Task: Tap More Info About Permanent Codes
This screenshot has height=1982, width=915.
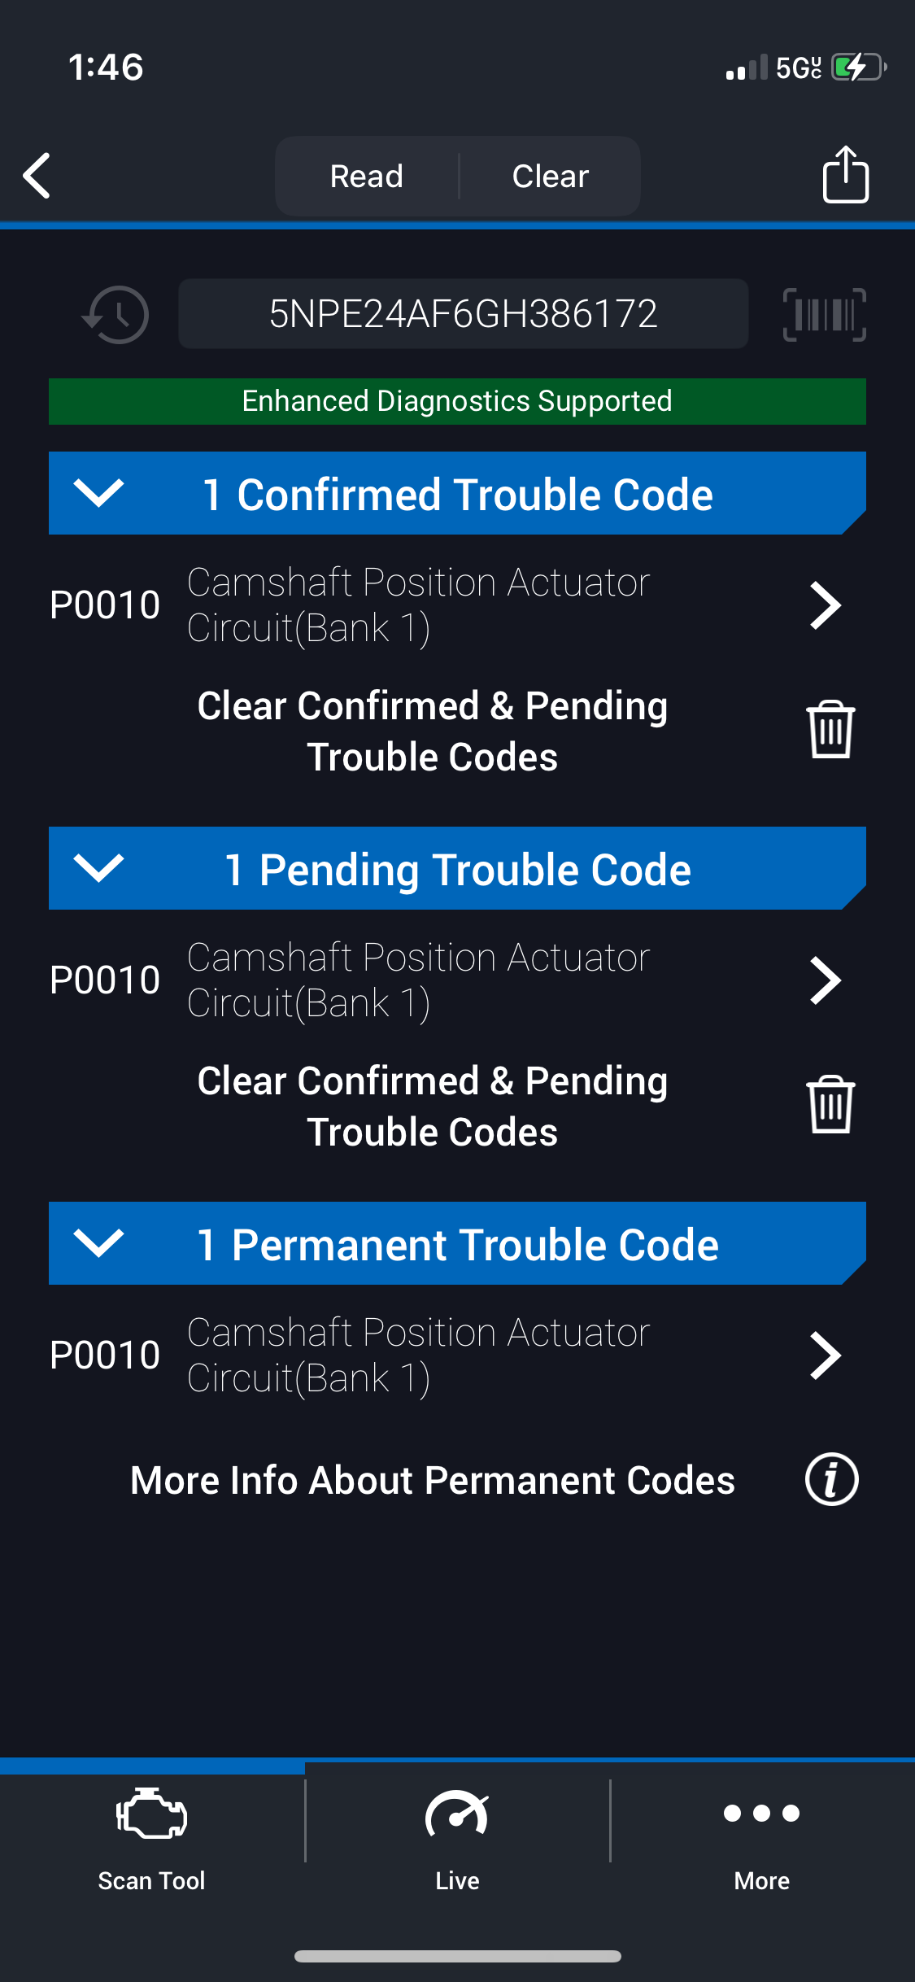Action: tap(433, 1480)
